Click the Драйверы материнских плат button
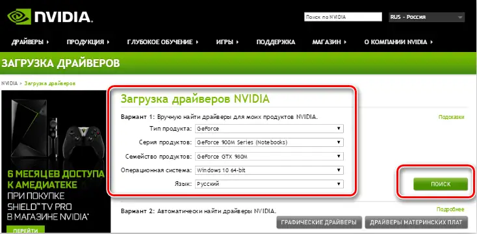The height and width of the screenshot is (234, 477). [x=416, y=222]
